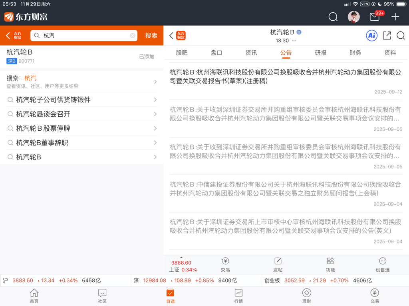Tap the 发帖 compose icon
Screen dimensions: 409x306
click(278, 265)
